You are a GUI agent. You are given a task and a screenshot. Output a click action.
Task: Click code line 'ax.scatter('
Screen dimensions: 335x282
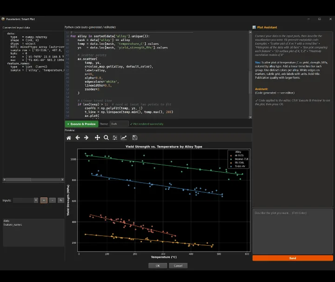pyautogui.click(x=87, y=59)
